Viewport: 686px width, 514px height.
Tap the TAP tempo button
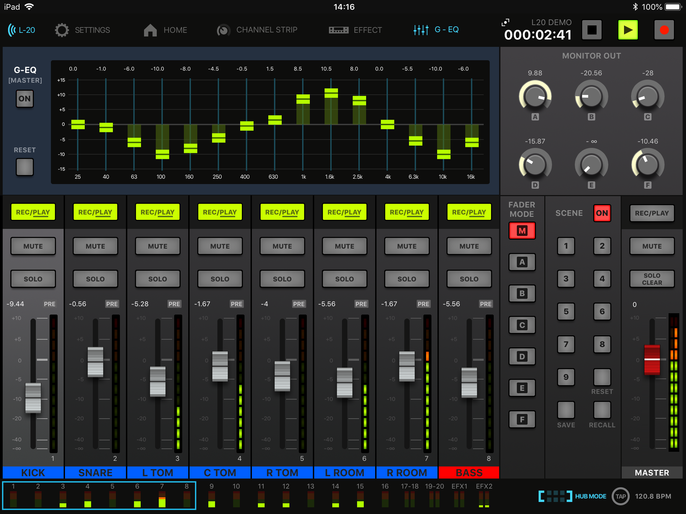click(621, 496)
